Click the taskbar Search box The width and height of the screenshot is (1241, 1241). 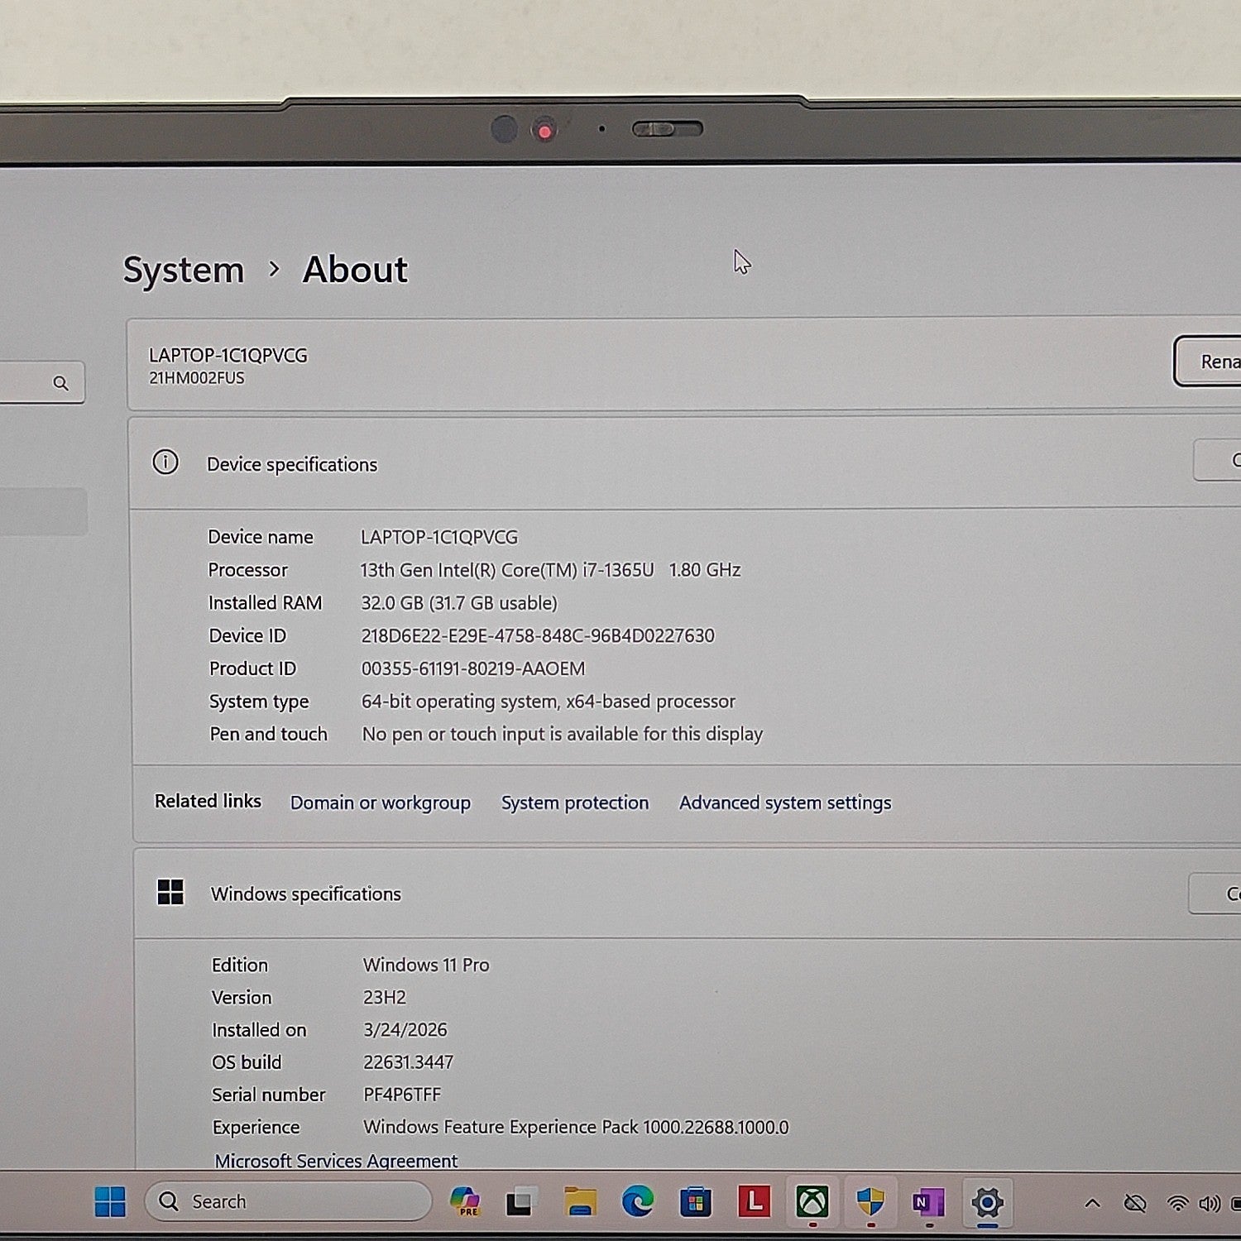(288, 1201)
